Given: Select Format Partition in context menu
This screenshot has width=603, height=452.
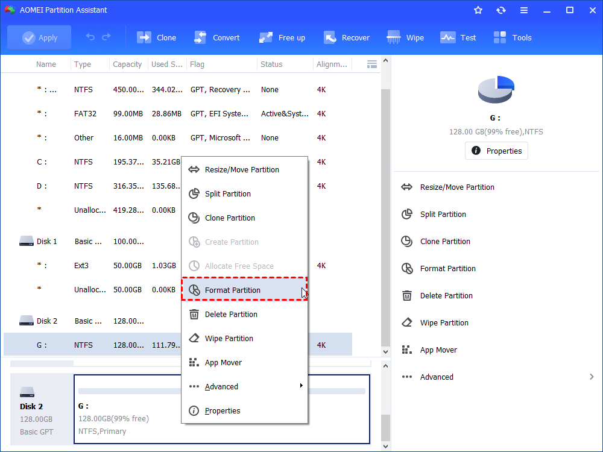Looking at the screenshot, I should click(245, 290).
